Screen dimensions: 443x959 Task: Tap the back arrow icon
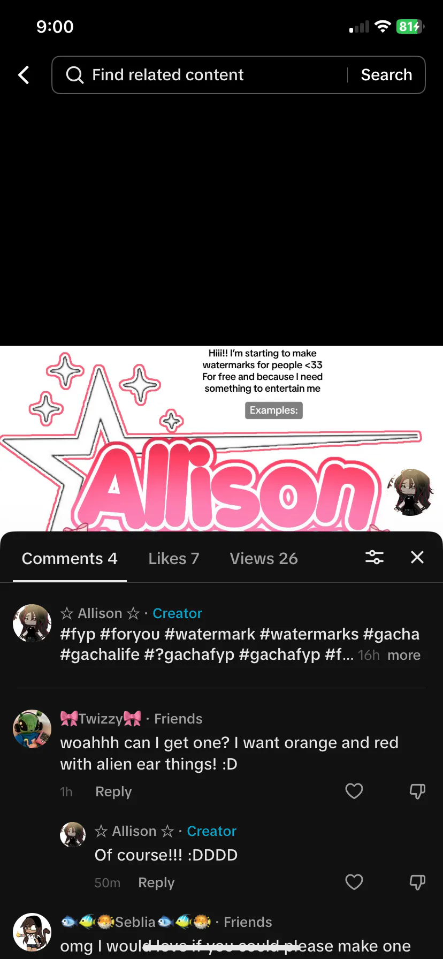point(24,75)
